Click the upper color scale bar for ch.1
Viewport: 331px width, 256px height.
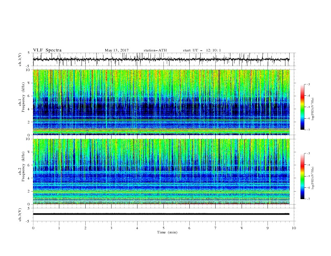303,107
